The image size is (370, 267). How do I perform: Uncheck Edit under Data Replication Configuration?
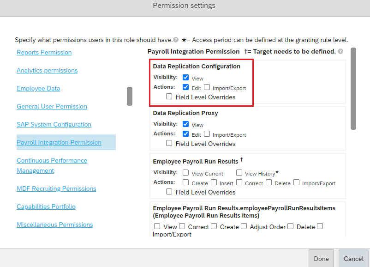pyautogui.click(x=186, y=87)
